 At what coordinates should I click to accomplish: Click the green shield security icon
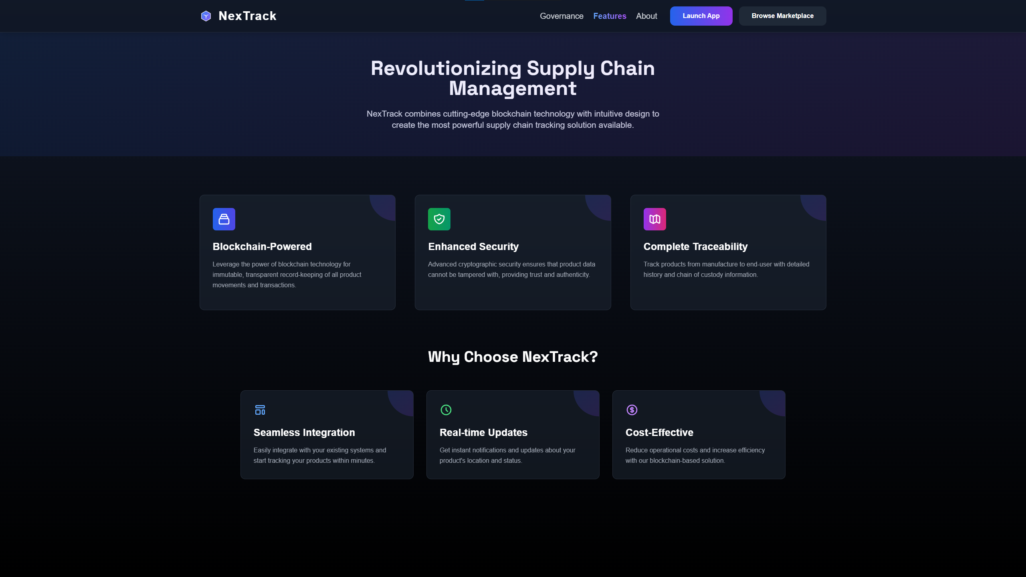pos(439,219)
